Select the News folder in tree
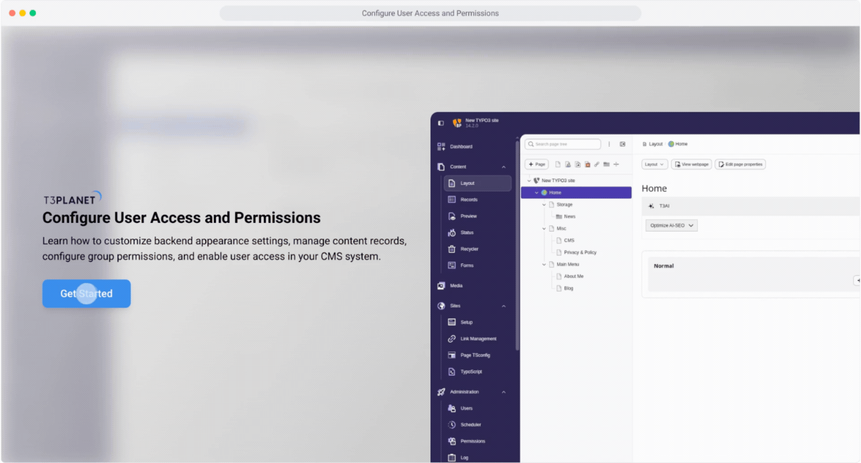Screen dimensions: 861x463 [569, 216]
